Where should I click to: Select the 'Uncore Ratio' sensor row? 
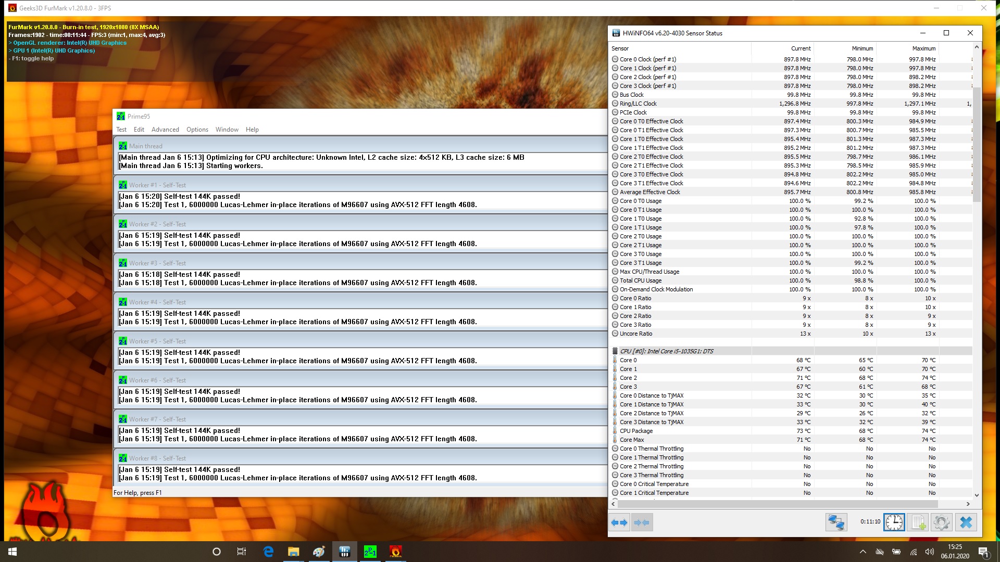791,334
